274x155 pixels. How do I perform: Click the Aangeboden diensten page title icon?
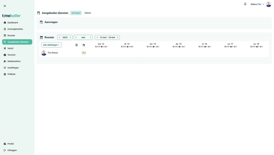coord(39,13)
